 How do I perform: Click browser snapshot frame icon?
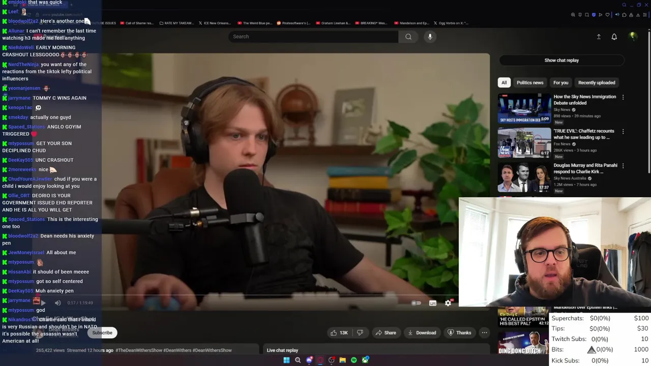(587, 15)
